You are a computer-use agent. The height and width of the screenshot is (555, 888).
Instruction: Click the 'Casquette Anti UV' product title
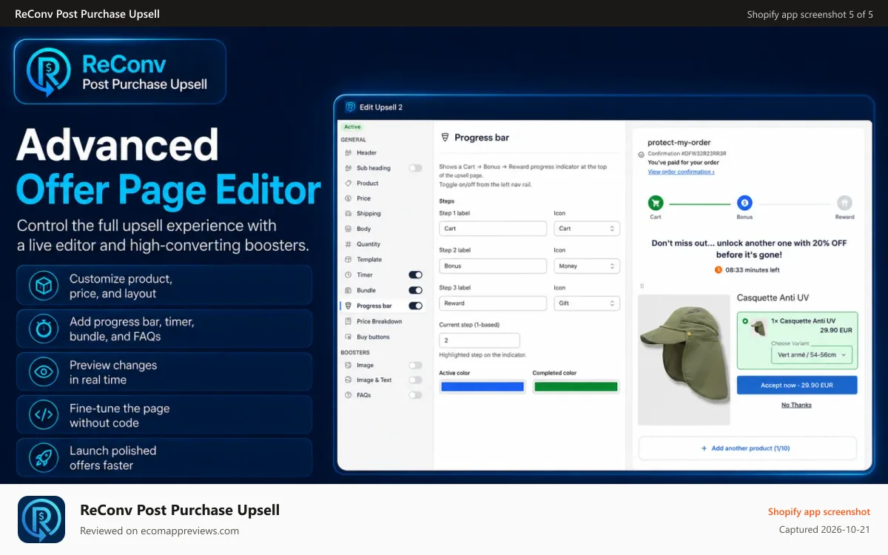(773, 297)
